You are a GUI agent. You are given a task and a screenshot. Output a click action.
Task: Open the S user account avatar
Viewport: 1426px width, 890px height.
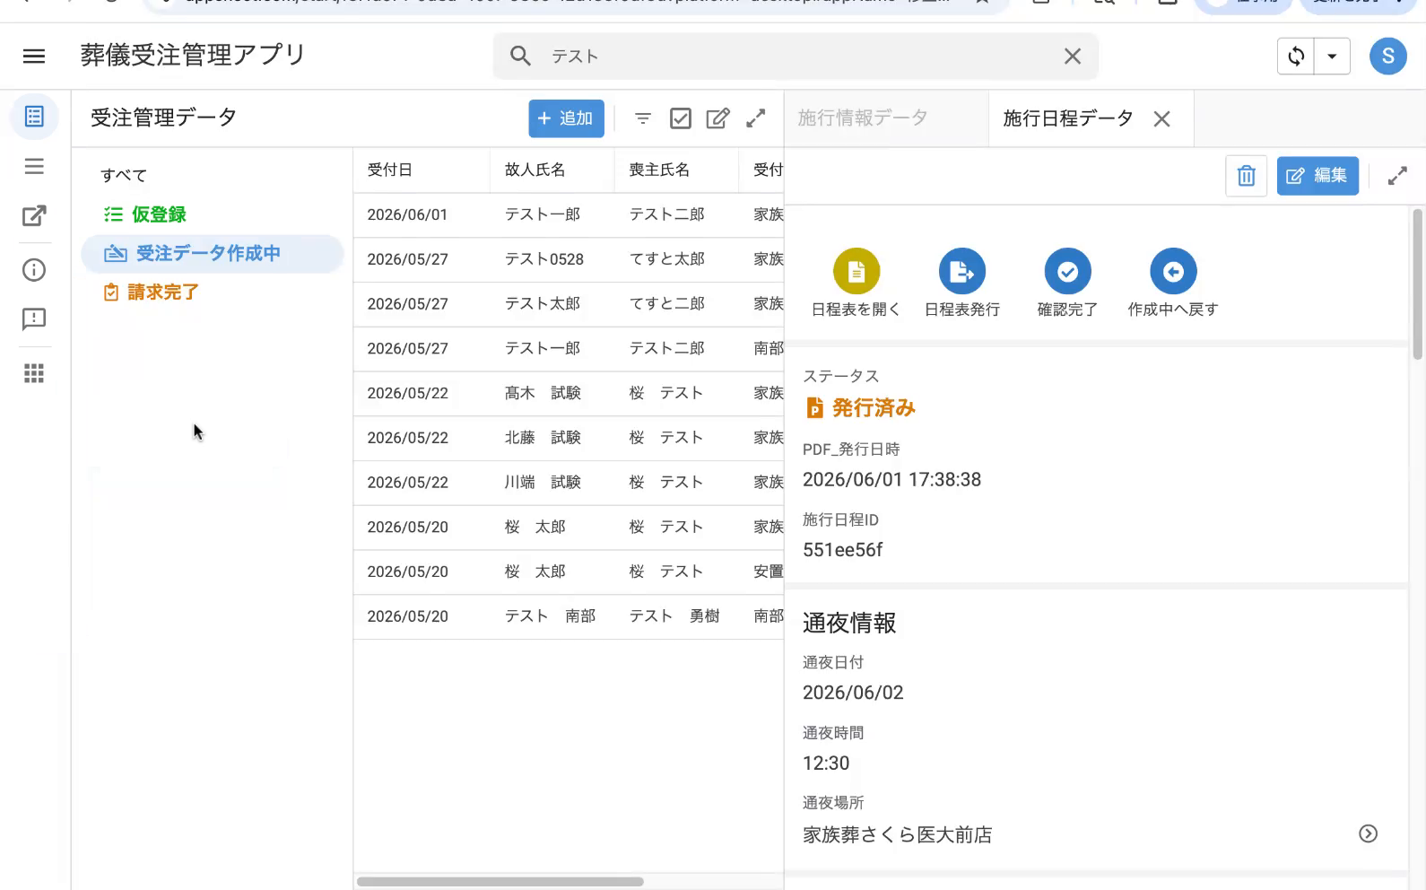1387,57
